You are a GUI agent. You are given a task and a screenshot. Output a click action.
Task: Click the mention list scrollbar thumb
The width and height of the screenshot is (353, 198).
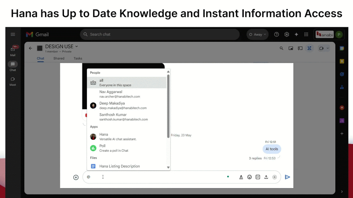[168, 106]
